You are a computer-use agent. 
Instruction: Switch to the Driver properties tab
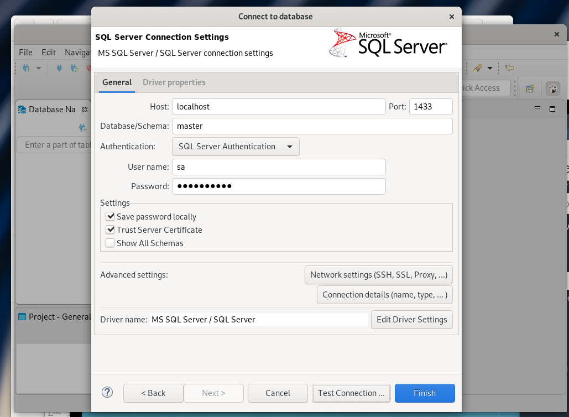click(x=174, y=82)
